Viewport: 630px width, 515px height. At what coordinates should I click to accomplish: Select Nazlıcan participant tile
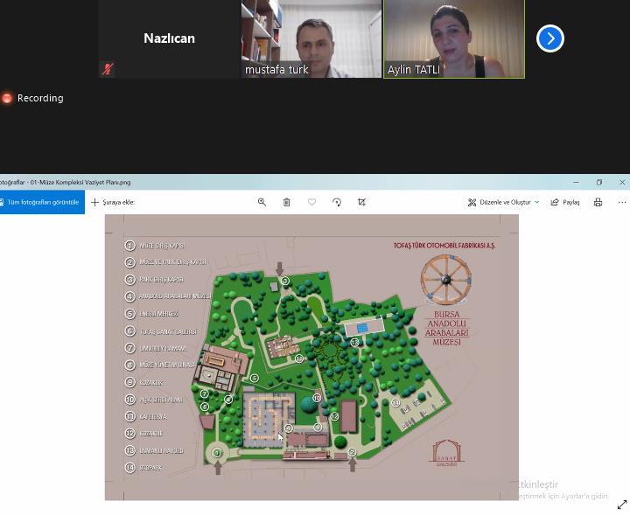pyautogui.click(x=169, y=38)
